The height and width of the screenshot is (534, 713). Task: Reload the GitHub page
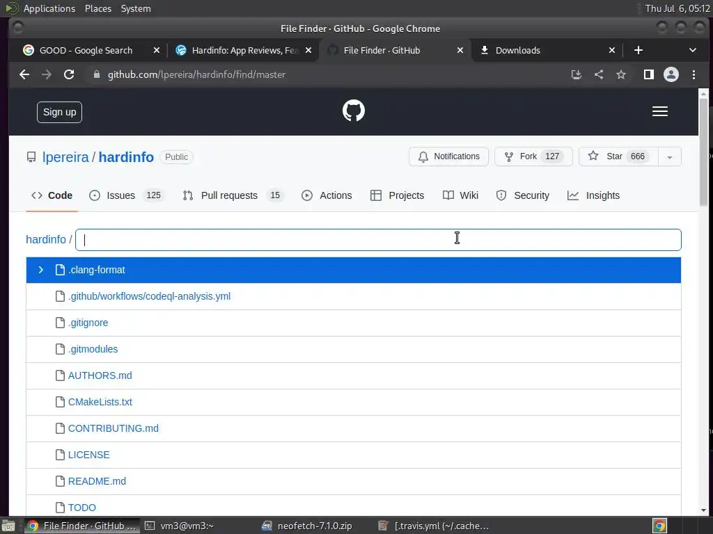(69, 74)
